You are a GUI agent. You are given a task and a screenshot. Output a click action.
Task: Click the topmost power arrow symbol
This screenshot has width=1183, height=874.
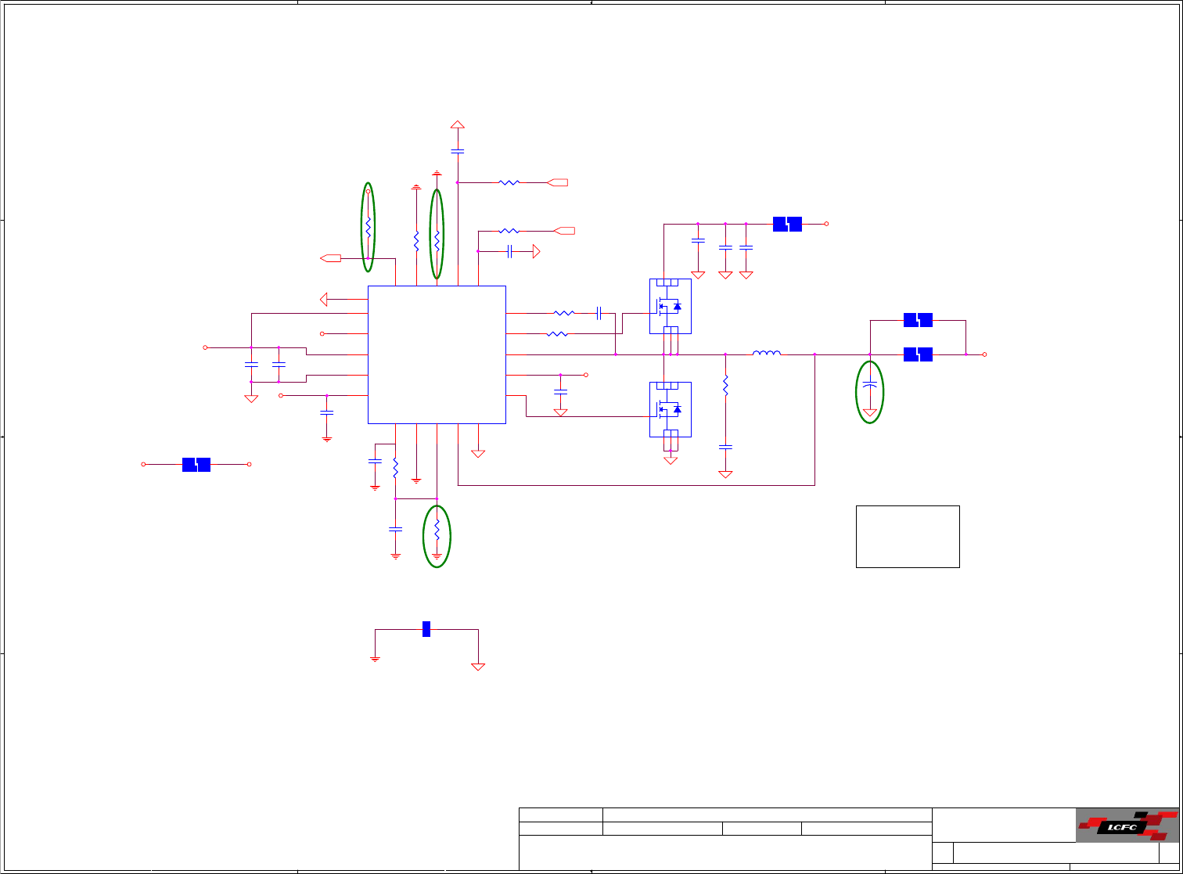click(x=458, y=124)
